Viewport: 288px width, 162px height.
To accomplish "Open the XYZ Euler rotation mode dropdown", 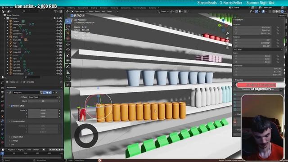I will point(258,49).
